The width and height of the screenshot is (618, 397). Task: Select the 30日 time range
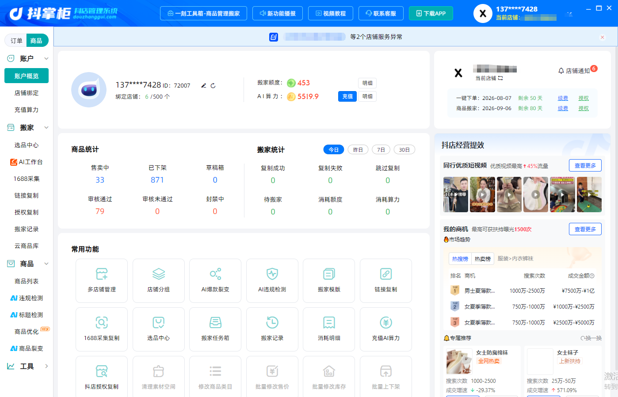(x=404, y=150)
